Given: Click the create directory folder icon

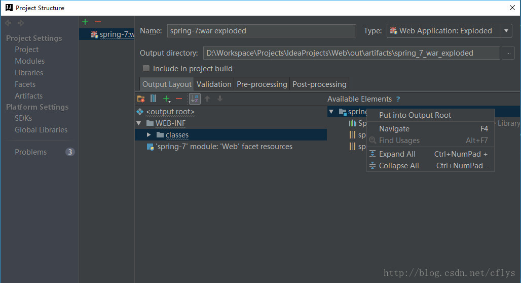Looking at the screenshot, I should (141, 99).
